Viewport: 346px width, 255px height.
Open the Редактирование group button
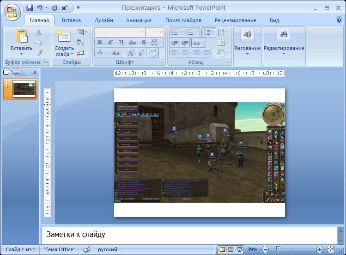pos(284,46)
